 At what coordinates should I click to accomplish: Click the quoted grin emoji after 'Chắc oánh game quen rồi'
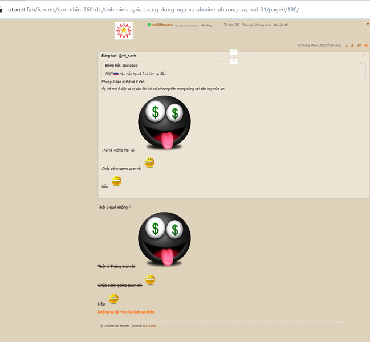coord(149,162)
